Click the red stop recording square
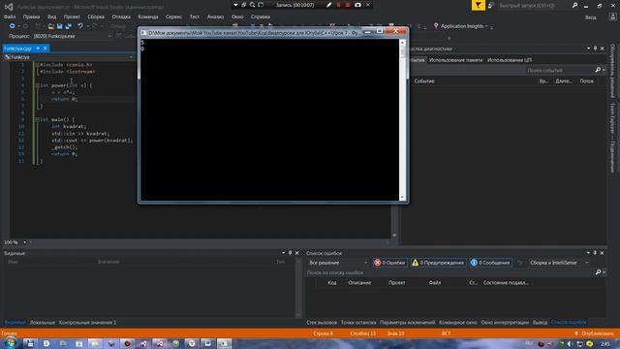The height and width of the screenshot is (349, 620). coord(348,5)
